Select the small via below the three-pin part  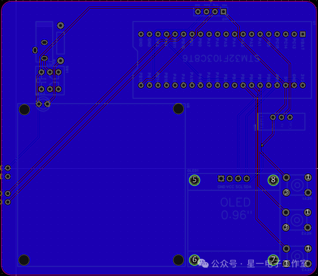(x=262, y=145)
